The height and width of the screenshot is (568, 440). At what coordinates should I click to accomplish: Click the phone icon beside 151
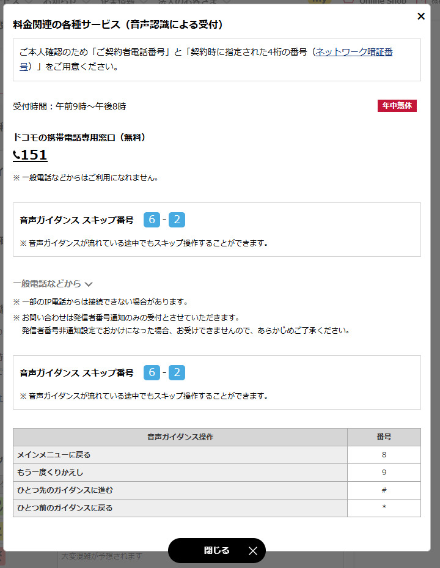coord(16,156)
